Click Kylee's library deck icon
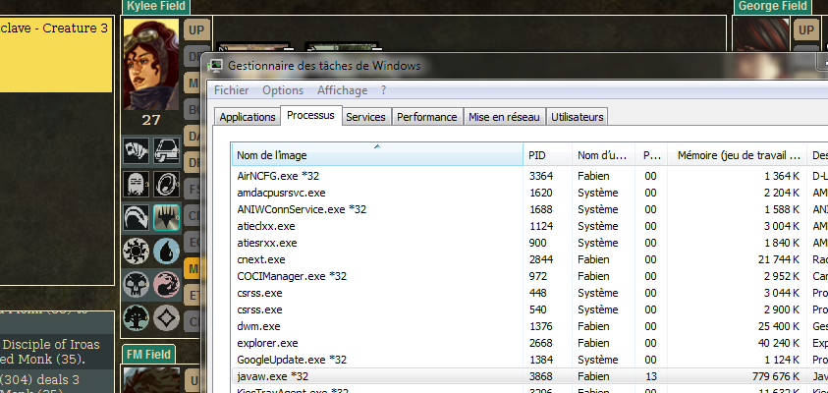 point(166,151)
